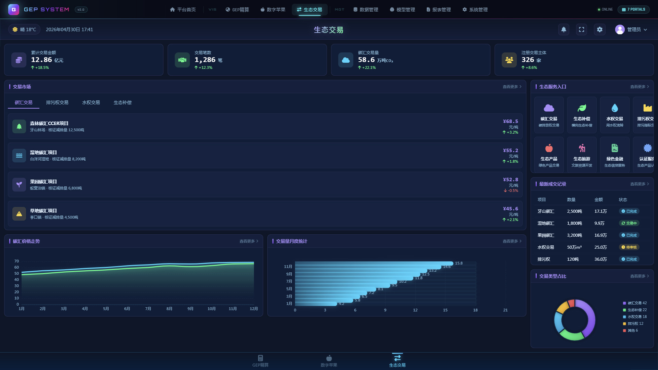Toggle 生态补偿 22 legend swatch
Image resolution: width=658 pixels, height=370 pixels.
(624, 310)
